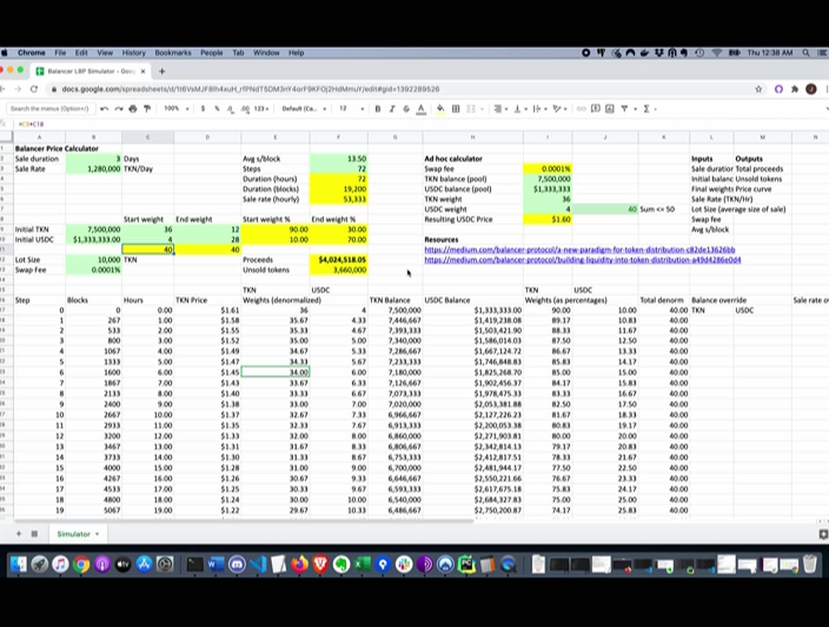
Task: Undo the last action in toolbar
Action: coord(104,109)
